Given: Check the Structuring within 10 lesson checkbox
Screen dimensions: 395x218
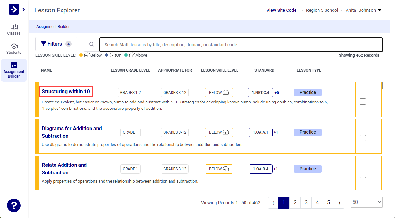Looking at the screenshot, I should coord(363,101).
